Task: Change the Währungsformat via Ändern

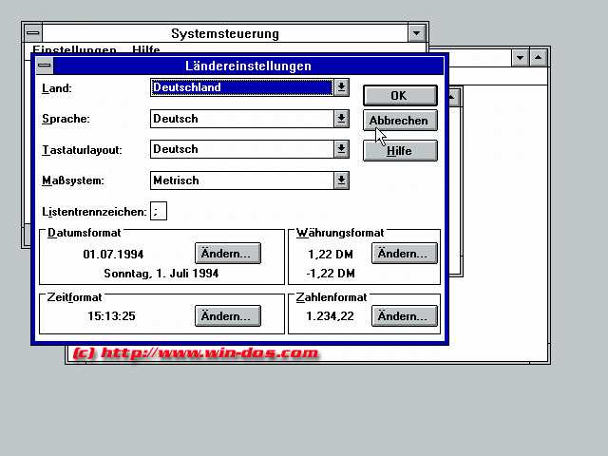Action: (404, 254)
